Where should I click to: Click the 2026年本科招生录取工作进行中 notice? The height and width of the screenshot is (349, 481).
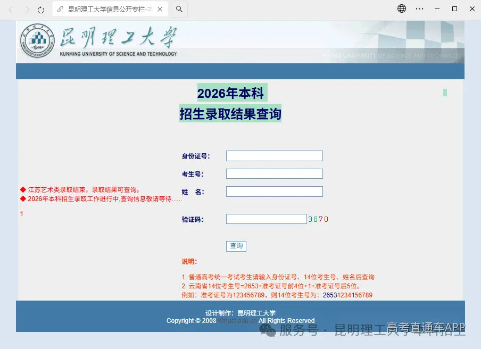(101, 199)
